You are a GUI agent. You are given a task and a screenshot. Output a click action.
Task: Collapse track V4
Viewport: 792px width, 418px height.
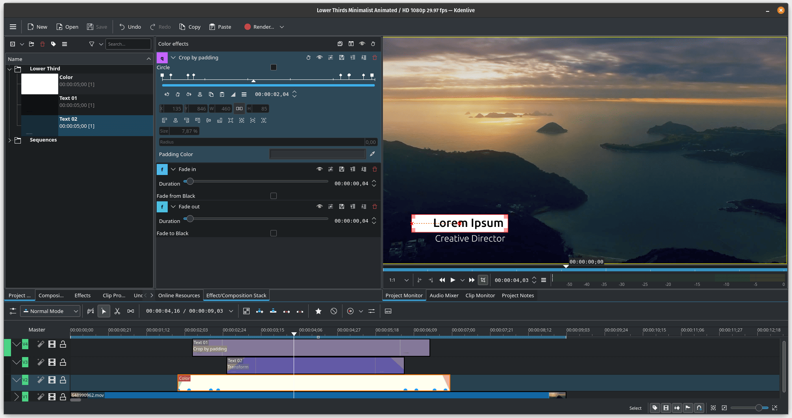tap(16, 344)
